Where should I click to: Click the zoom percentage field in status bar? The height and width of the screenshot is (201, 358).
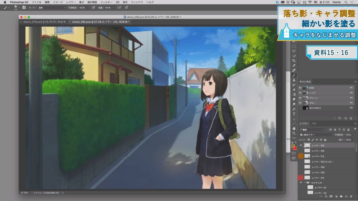pos(24,193)
